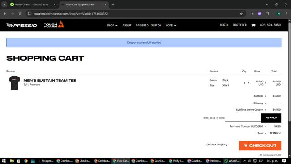Click the LOGIN link
291x164 pixels.
(x=224, y=25)
